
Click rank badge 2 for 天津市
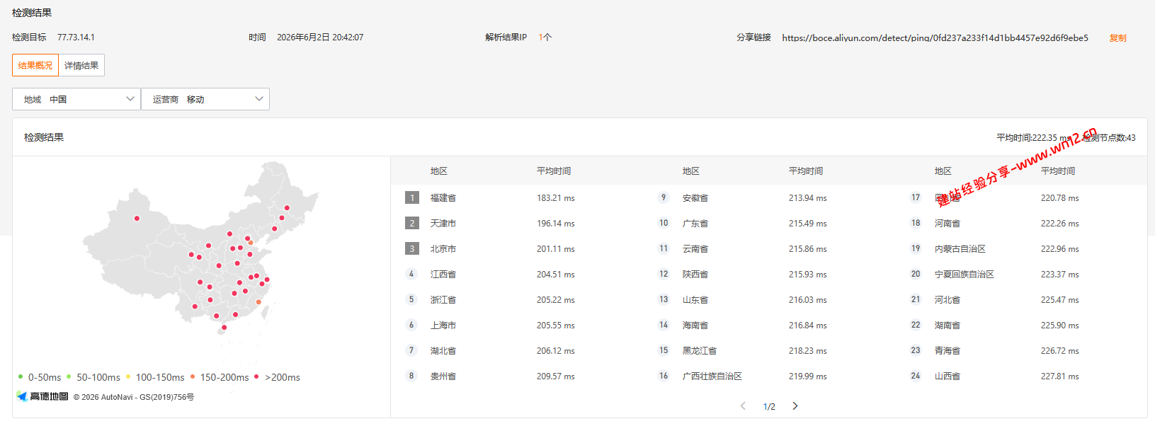[412, 223]
